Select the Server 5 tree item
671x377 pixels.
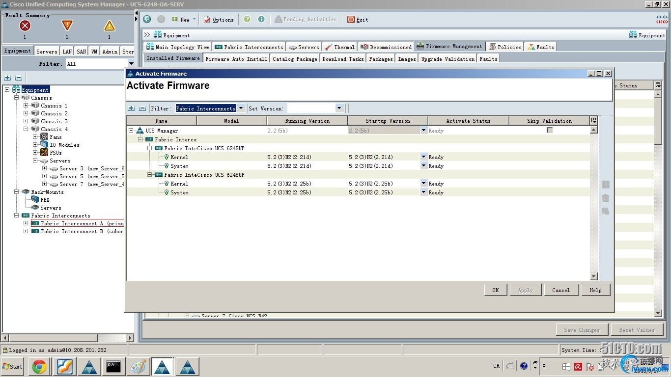(86, 176)
